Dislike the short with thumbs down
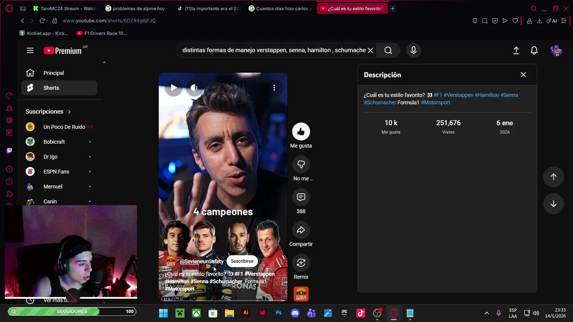Viewport: 573px width, 322px height. click(x=301, y=164)
